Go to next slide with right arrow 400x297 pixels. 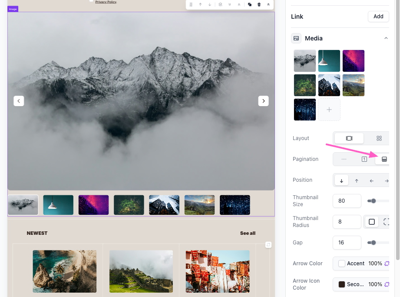[x=263, y=101]
